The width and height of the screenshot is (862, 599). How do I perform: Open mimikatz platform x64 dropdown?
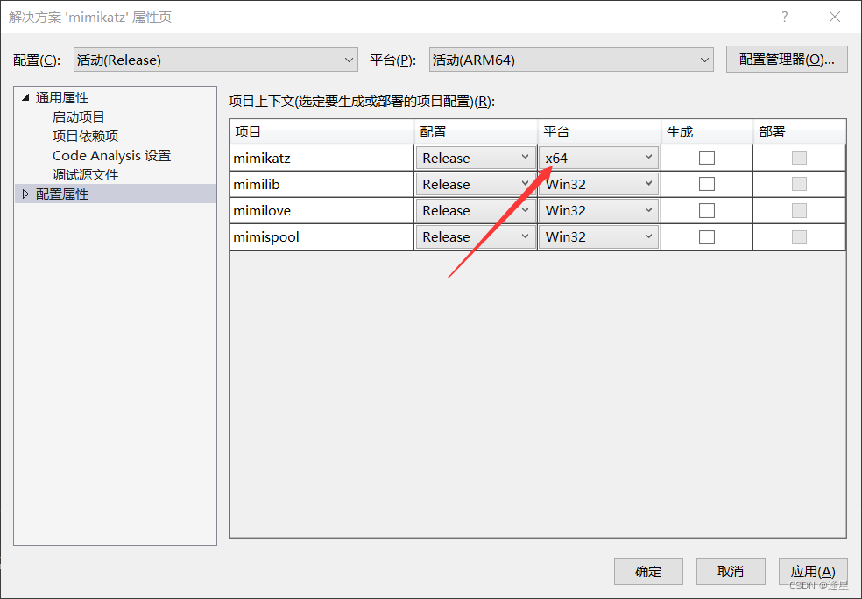[598, 158]
